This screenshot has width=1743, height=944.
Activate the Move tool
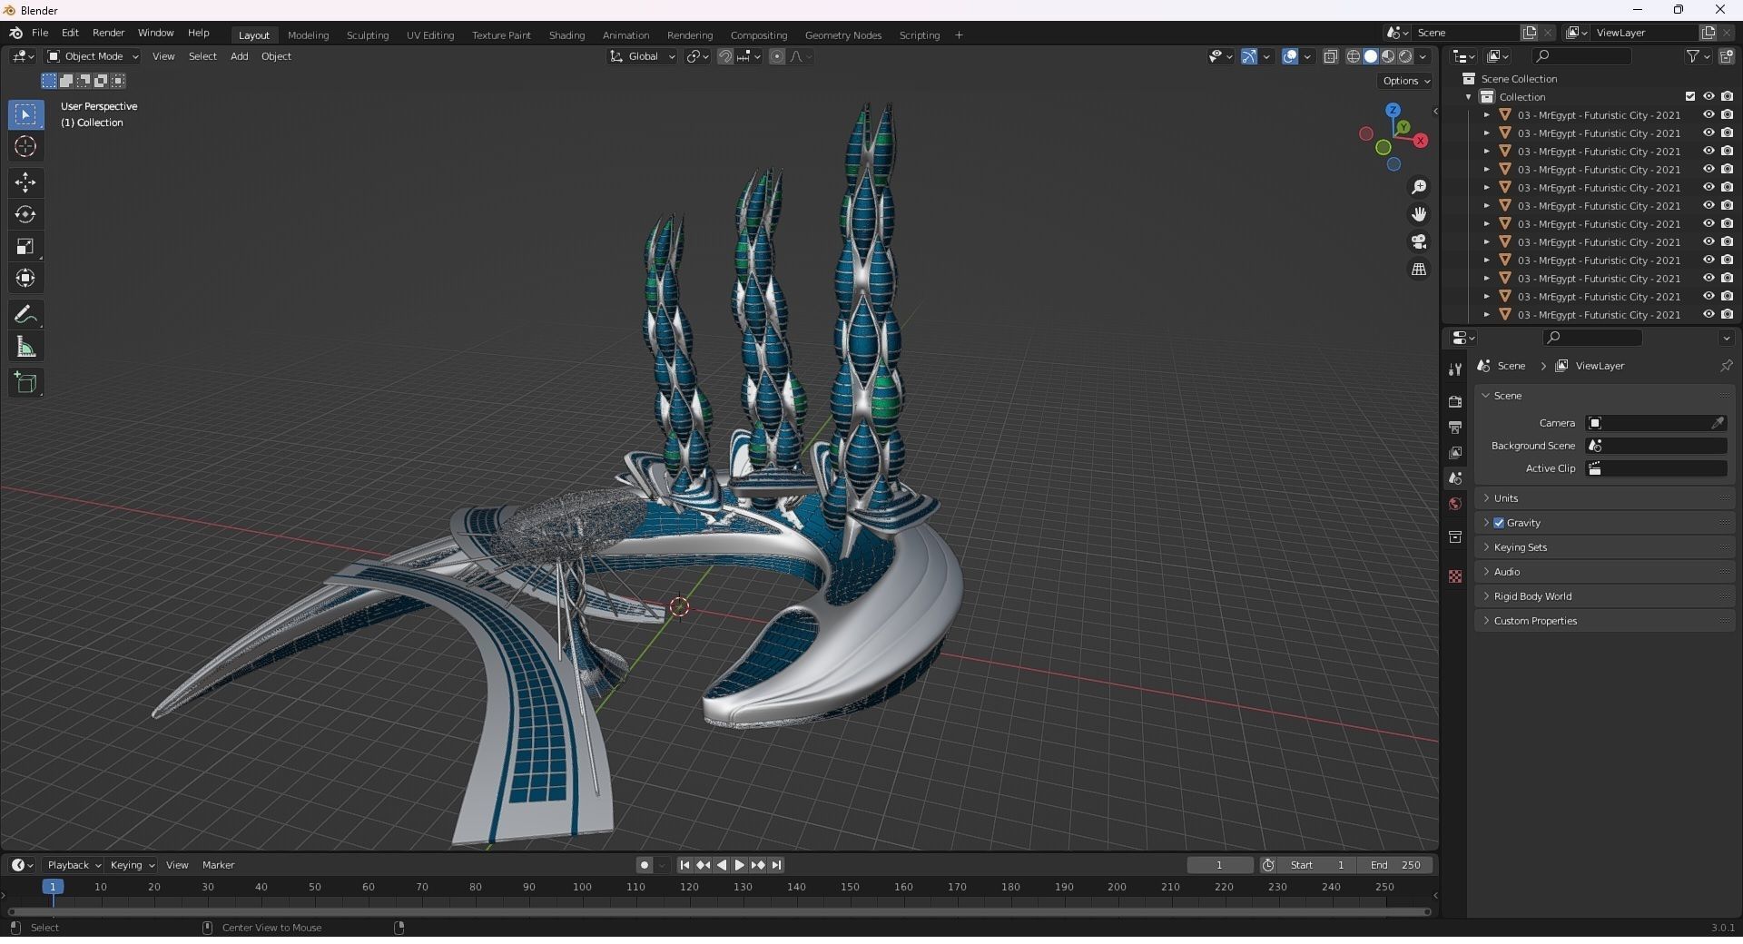click(x=25, y=182)
